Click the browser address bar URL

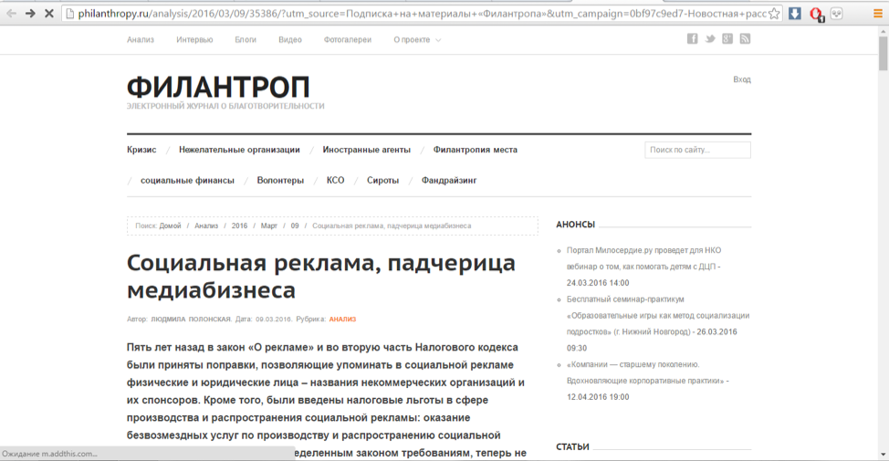click(422, 14)
